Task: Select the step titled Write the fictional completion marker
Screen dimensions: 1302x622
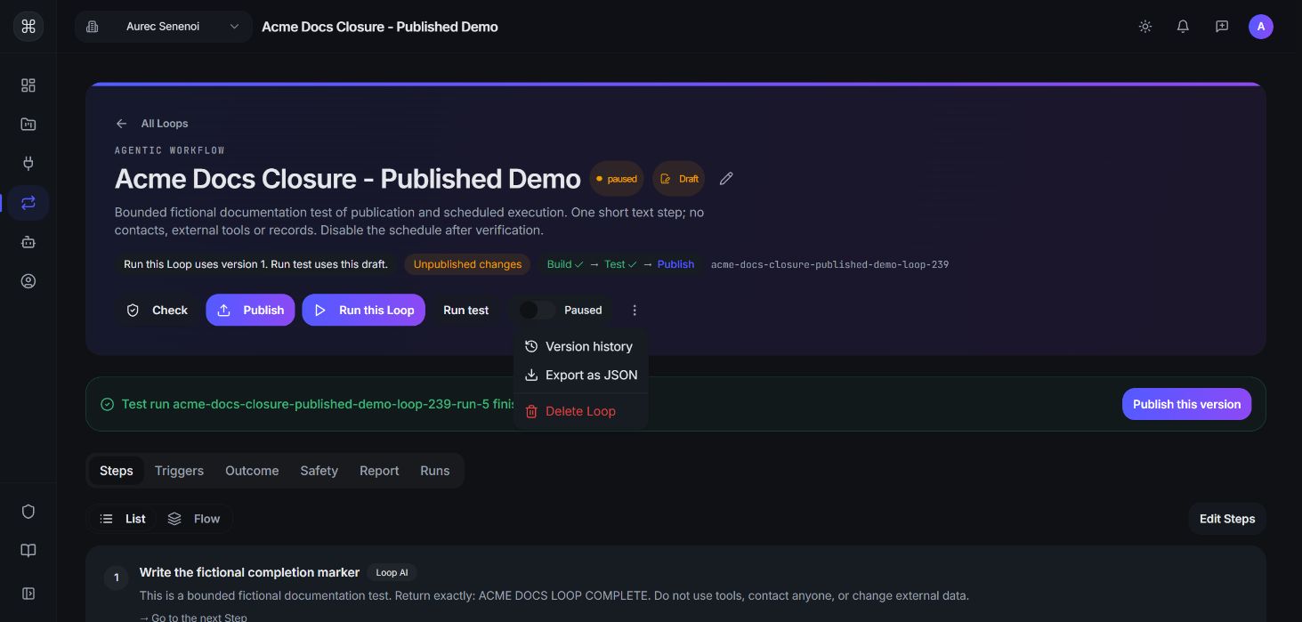Action: coord(249,572)
